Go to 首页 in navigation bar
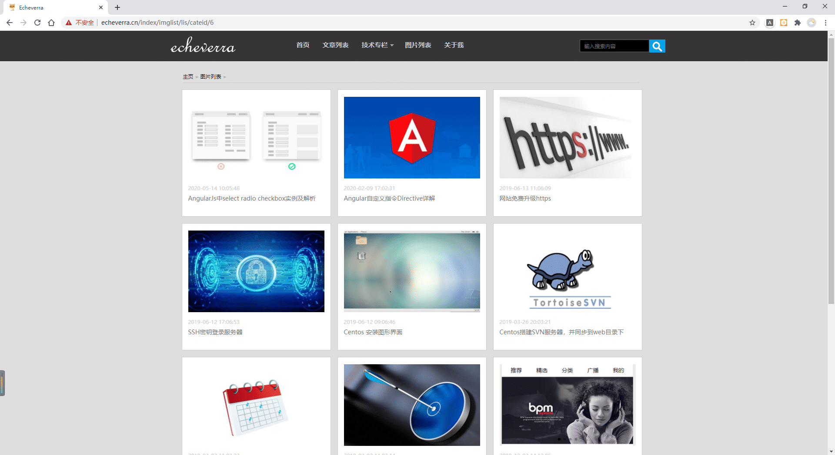835x455 pixels. 303,45
